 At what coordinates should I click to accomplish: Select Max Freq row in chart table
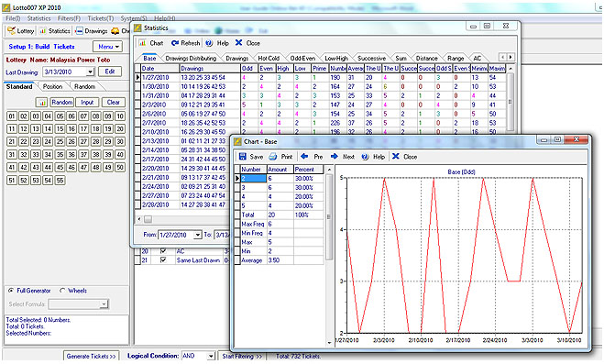(280, 224)
